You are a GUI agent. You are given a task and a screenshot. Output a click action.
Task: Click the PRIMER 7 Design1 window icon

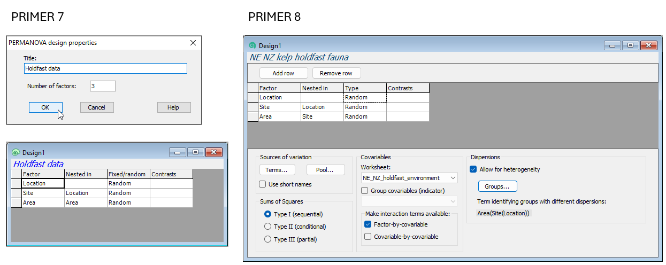(16, 152)
